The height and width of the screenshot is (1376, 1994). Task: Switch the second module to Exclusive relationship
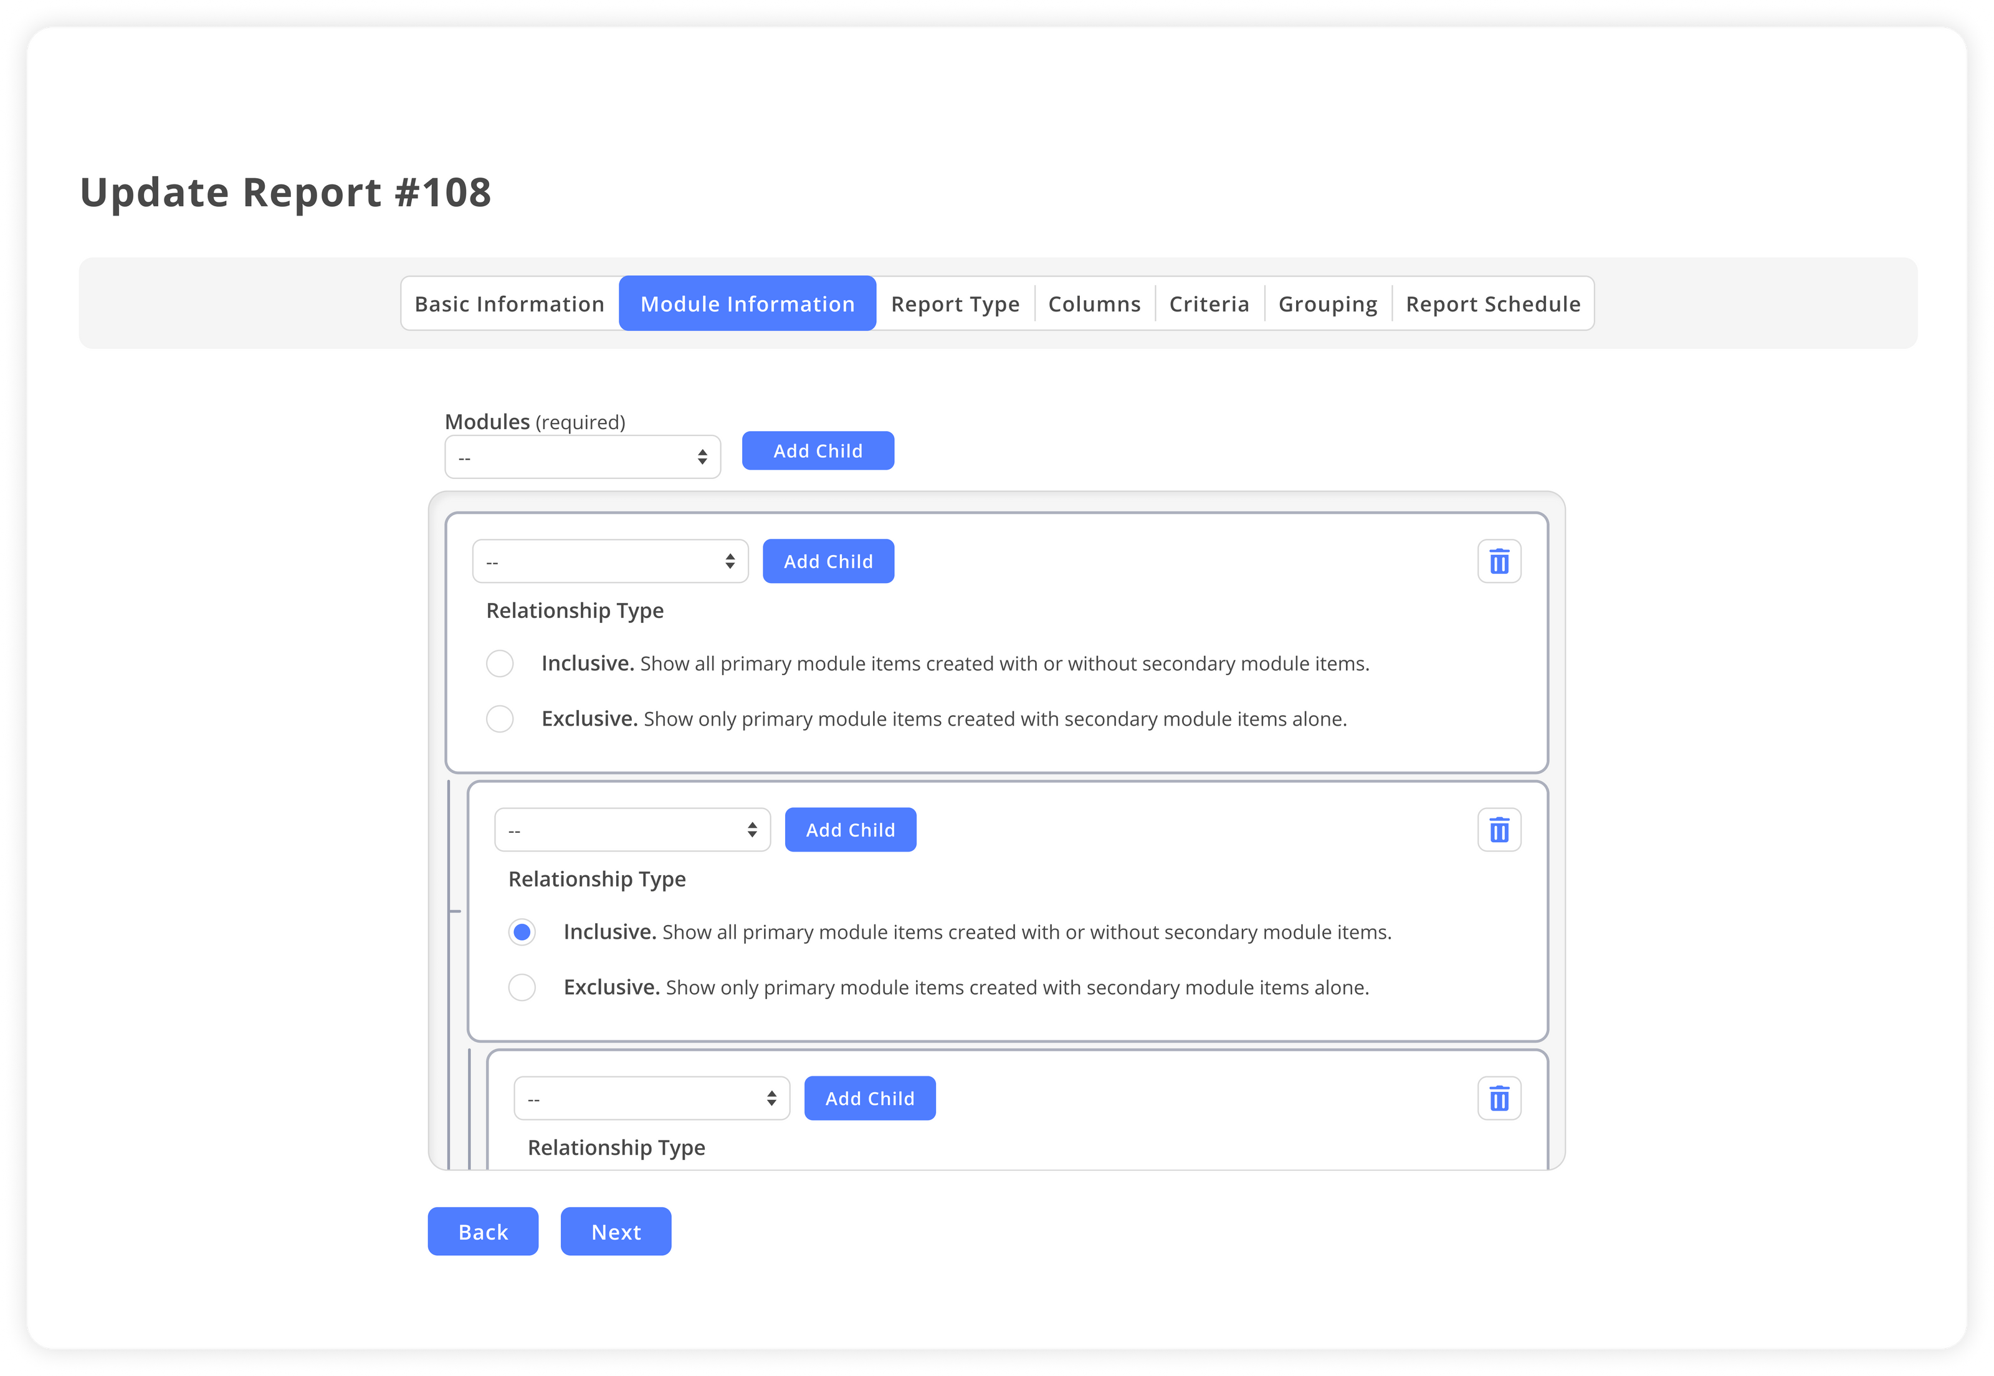[x=522, y=987]
